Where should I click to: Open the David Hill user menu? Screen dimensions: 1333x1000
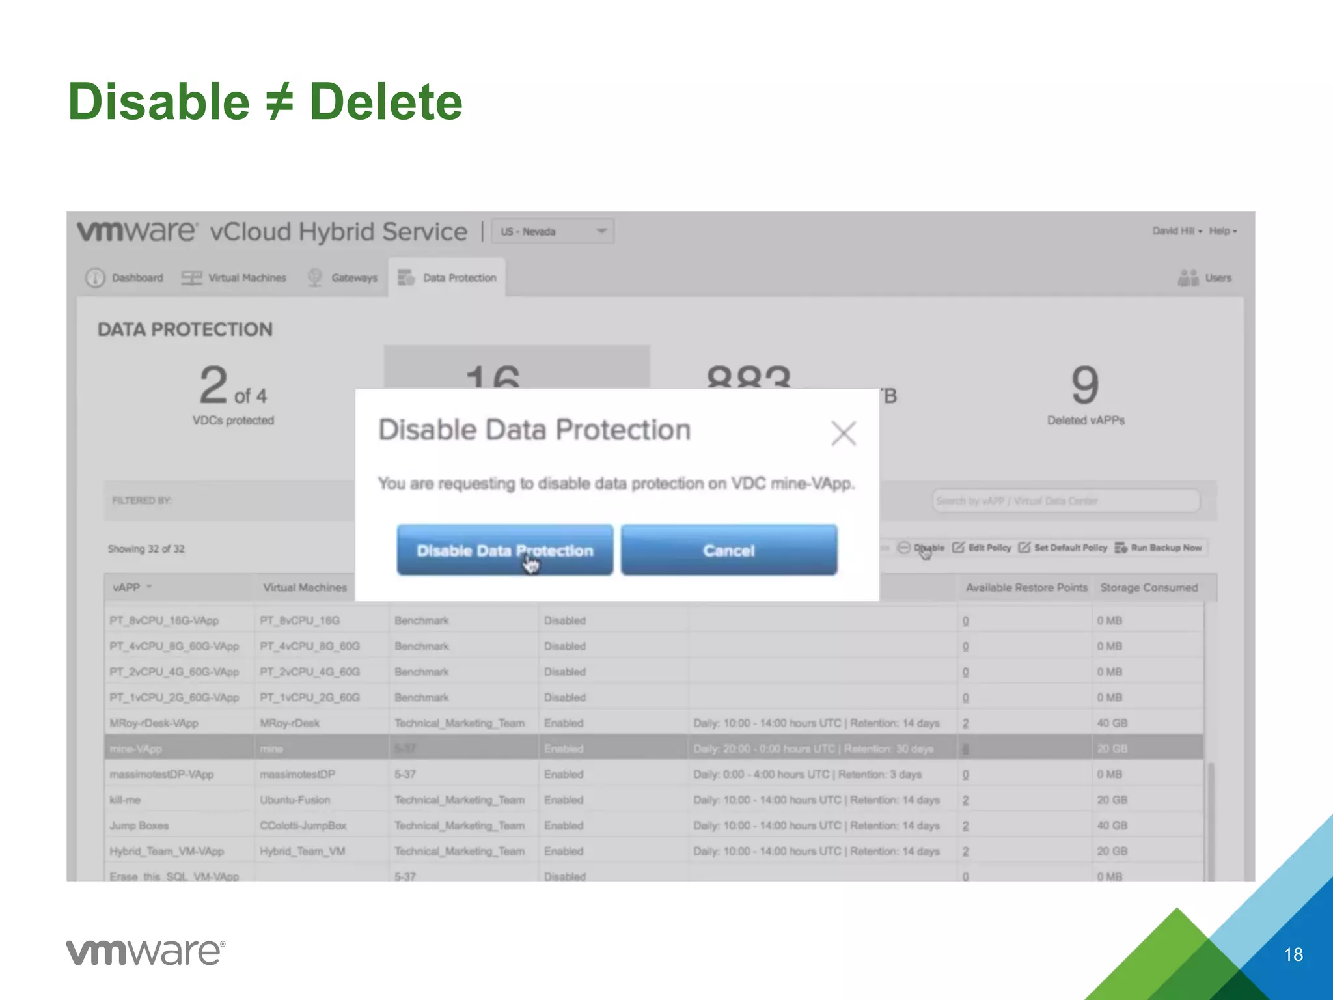[x=1177, y=231]
